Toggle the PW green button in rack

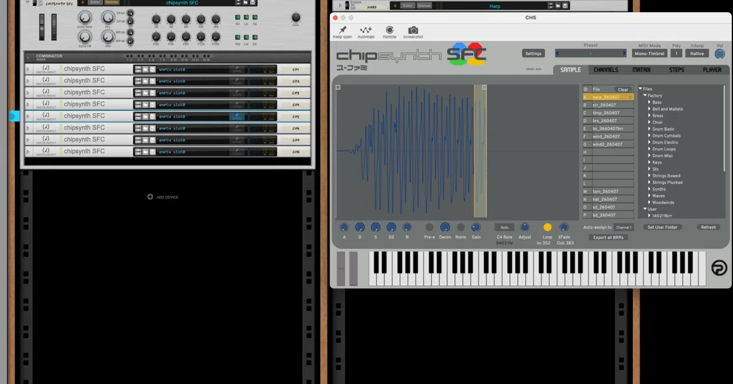tap(238, 37)
